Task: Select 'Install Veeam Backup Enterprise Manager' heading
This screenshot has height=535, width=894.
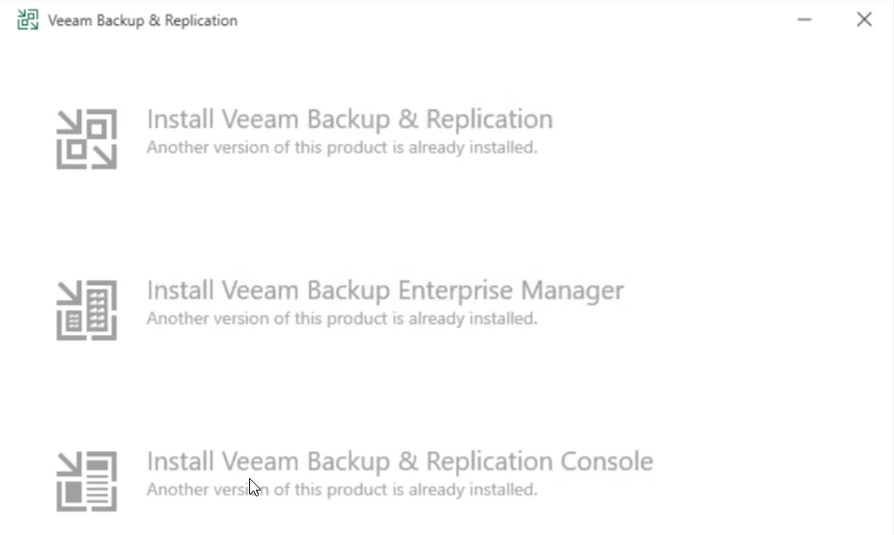Action: click(385, 290)
